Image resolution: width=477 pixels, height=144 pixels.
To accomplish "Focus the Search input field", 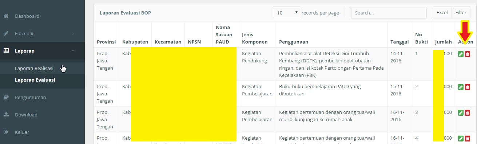I will point(389,13).
